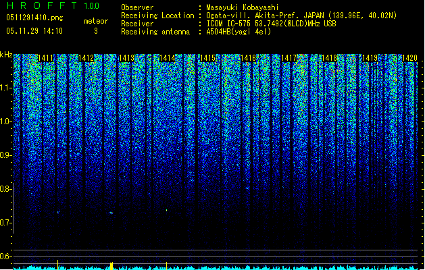
Task: Click the 'Receiving antenna' label
Action: (155, 32)
